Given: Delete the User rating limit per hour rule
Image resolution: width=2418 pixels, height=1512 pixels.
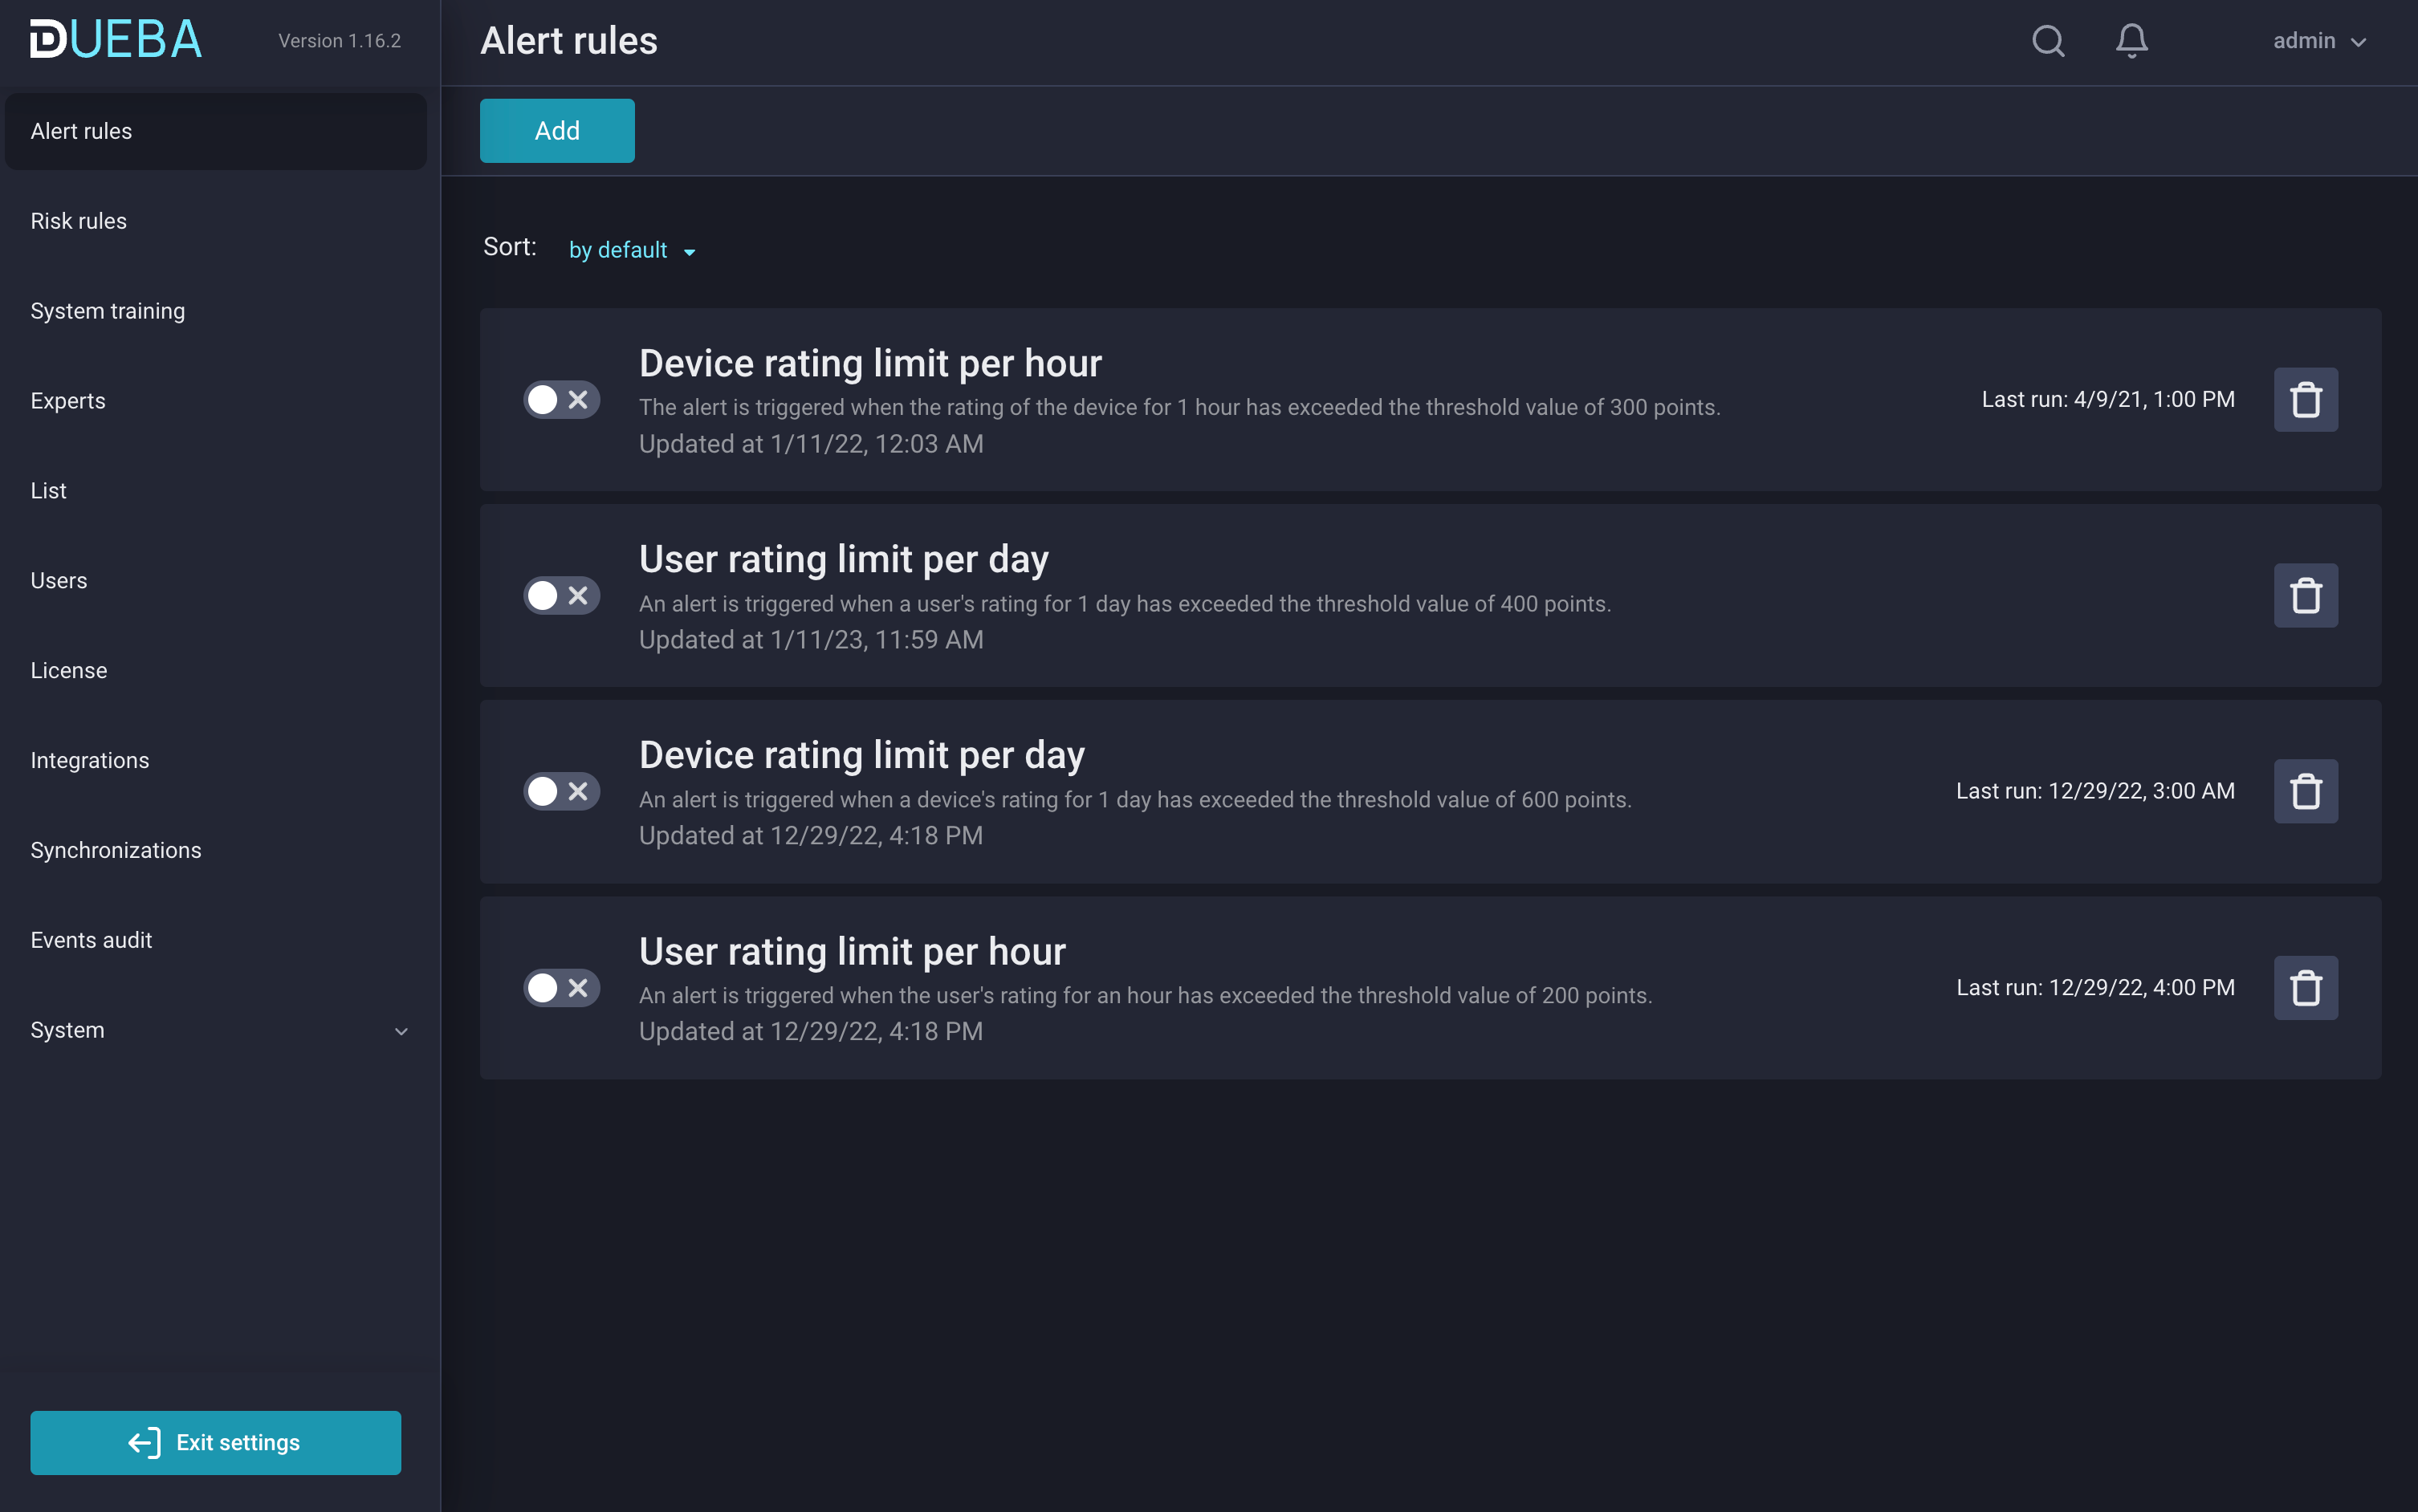Looking at the screenshot, I should (2305, 988).
